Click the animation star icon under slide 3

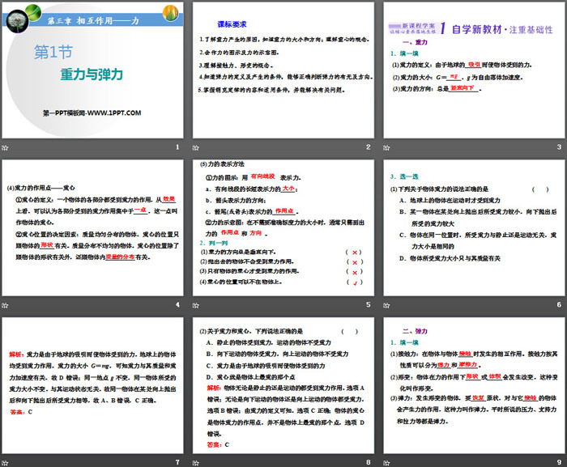[x=386, y=146]
